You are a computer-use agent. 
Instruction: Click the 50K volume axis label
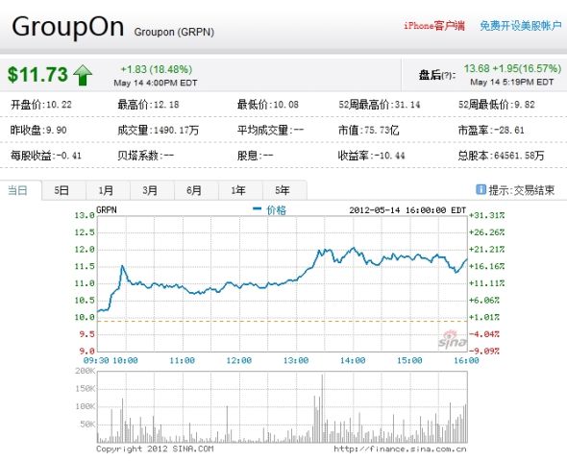coord(87,425)
